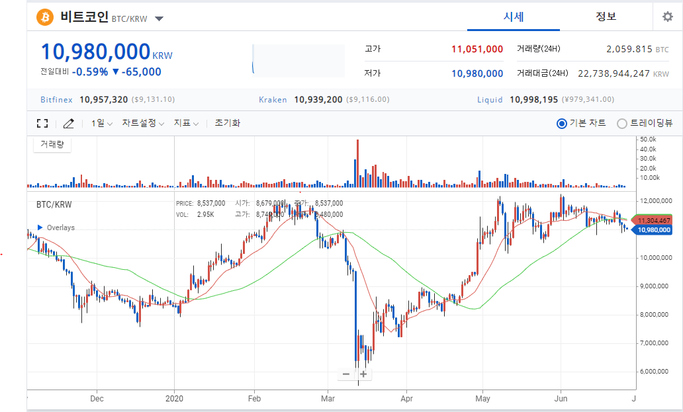Select the pencil drawing tool icon

(68, 124)
